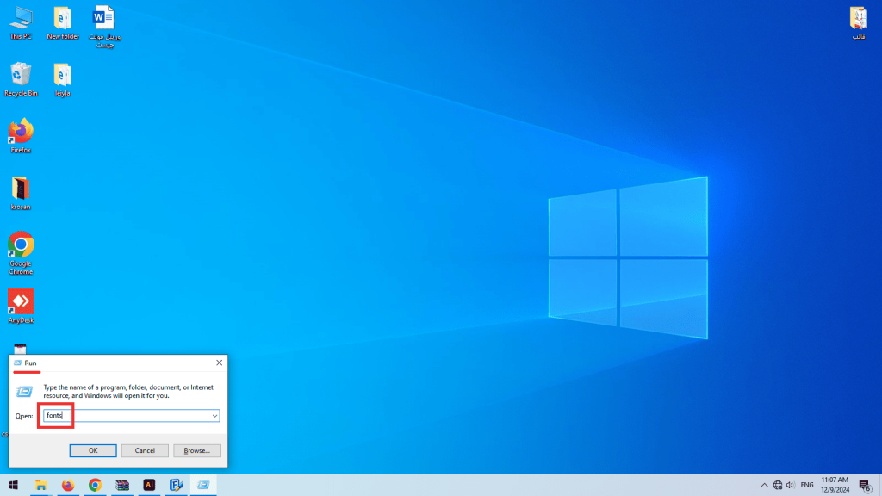Open the Start menu
Viewport: 882px width, 496px height.
coord(12,485)
